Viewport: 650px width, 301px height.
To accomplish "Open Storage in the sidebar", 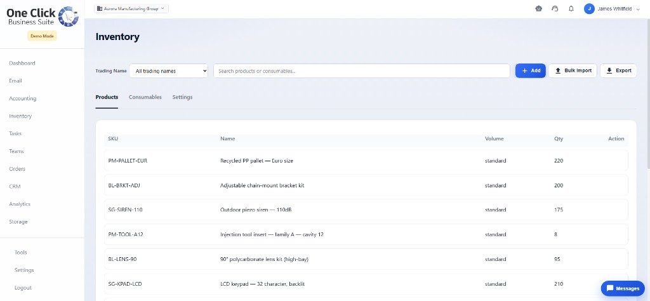I will point(18,222).
